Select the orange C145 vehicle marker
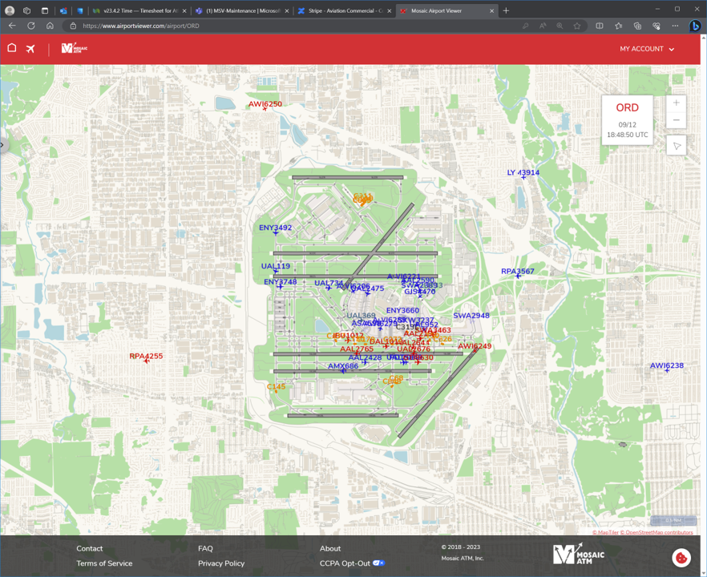This screenshot has height=577, width=707. pyautogui.click(x=276, y=387)
